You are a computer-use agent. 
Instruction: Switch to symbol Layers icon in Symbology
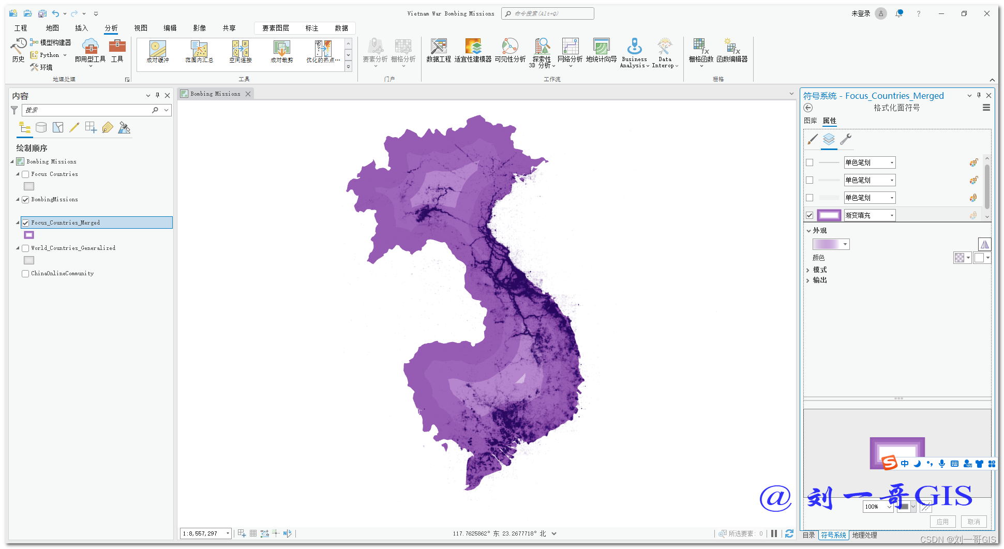829,139
